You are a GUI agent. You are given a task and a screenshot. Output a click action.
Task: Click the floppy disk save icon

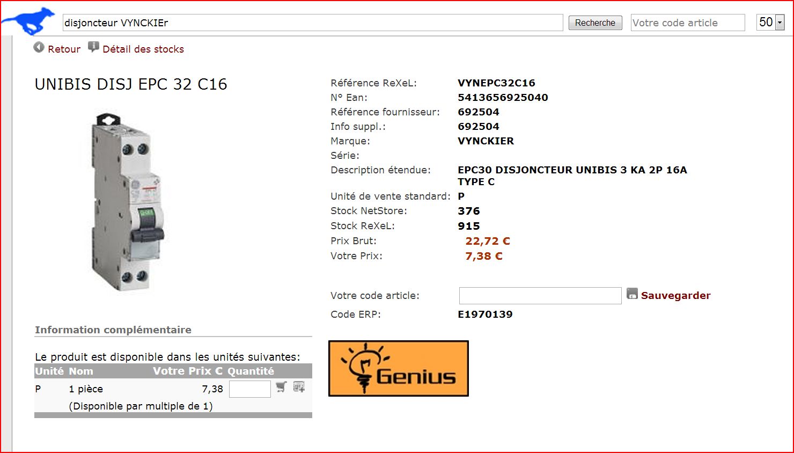point(632,294)
